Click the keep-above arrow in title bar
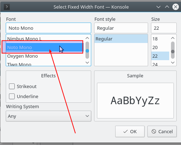This screenshot has width=181, height=145. [167, 7]
